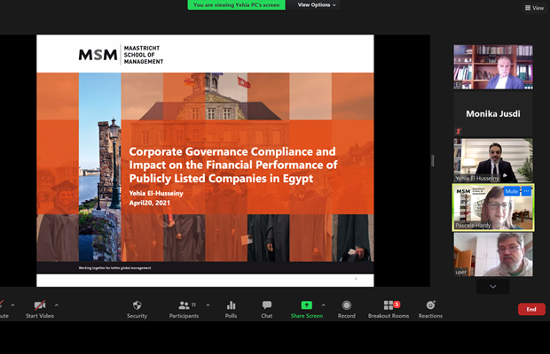Screen dimensions: 550x354
Task: Click Mute on Pascale Hardy's video
Action: coord(512,191)
